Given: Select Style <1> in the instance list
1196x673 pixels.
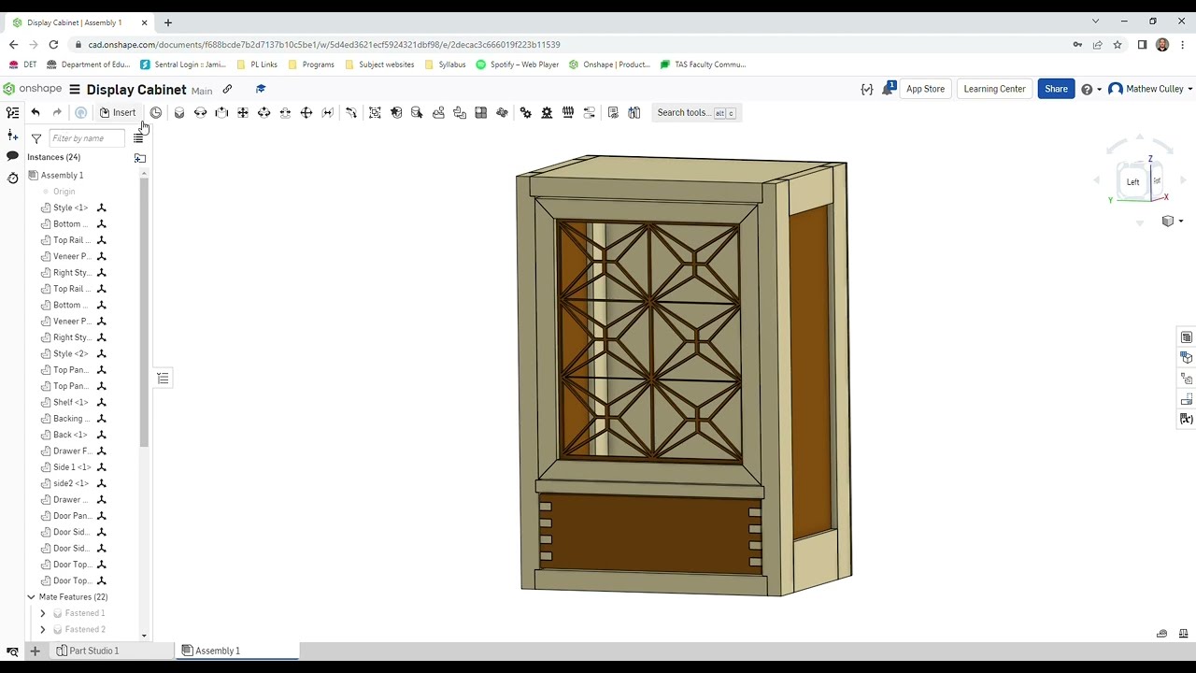Looking at the screenshot, I should point(70,208).
